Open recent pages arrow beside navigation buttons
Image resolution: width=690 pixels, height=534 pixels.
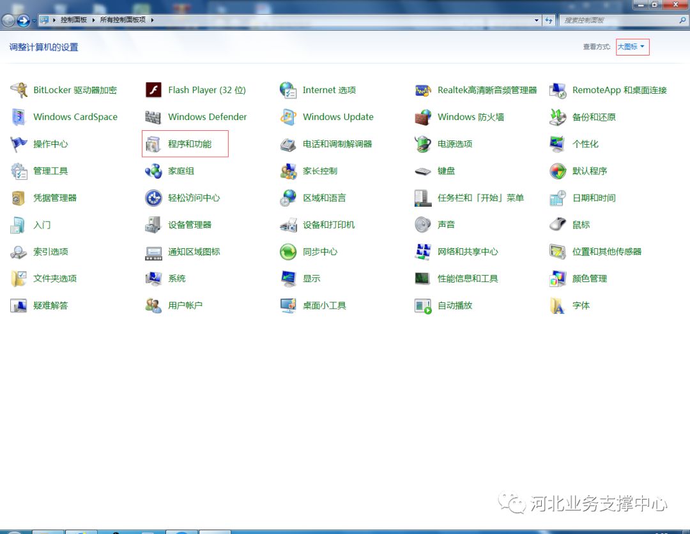(x=34, y=20)
